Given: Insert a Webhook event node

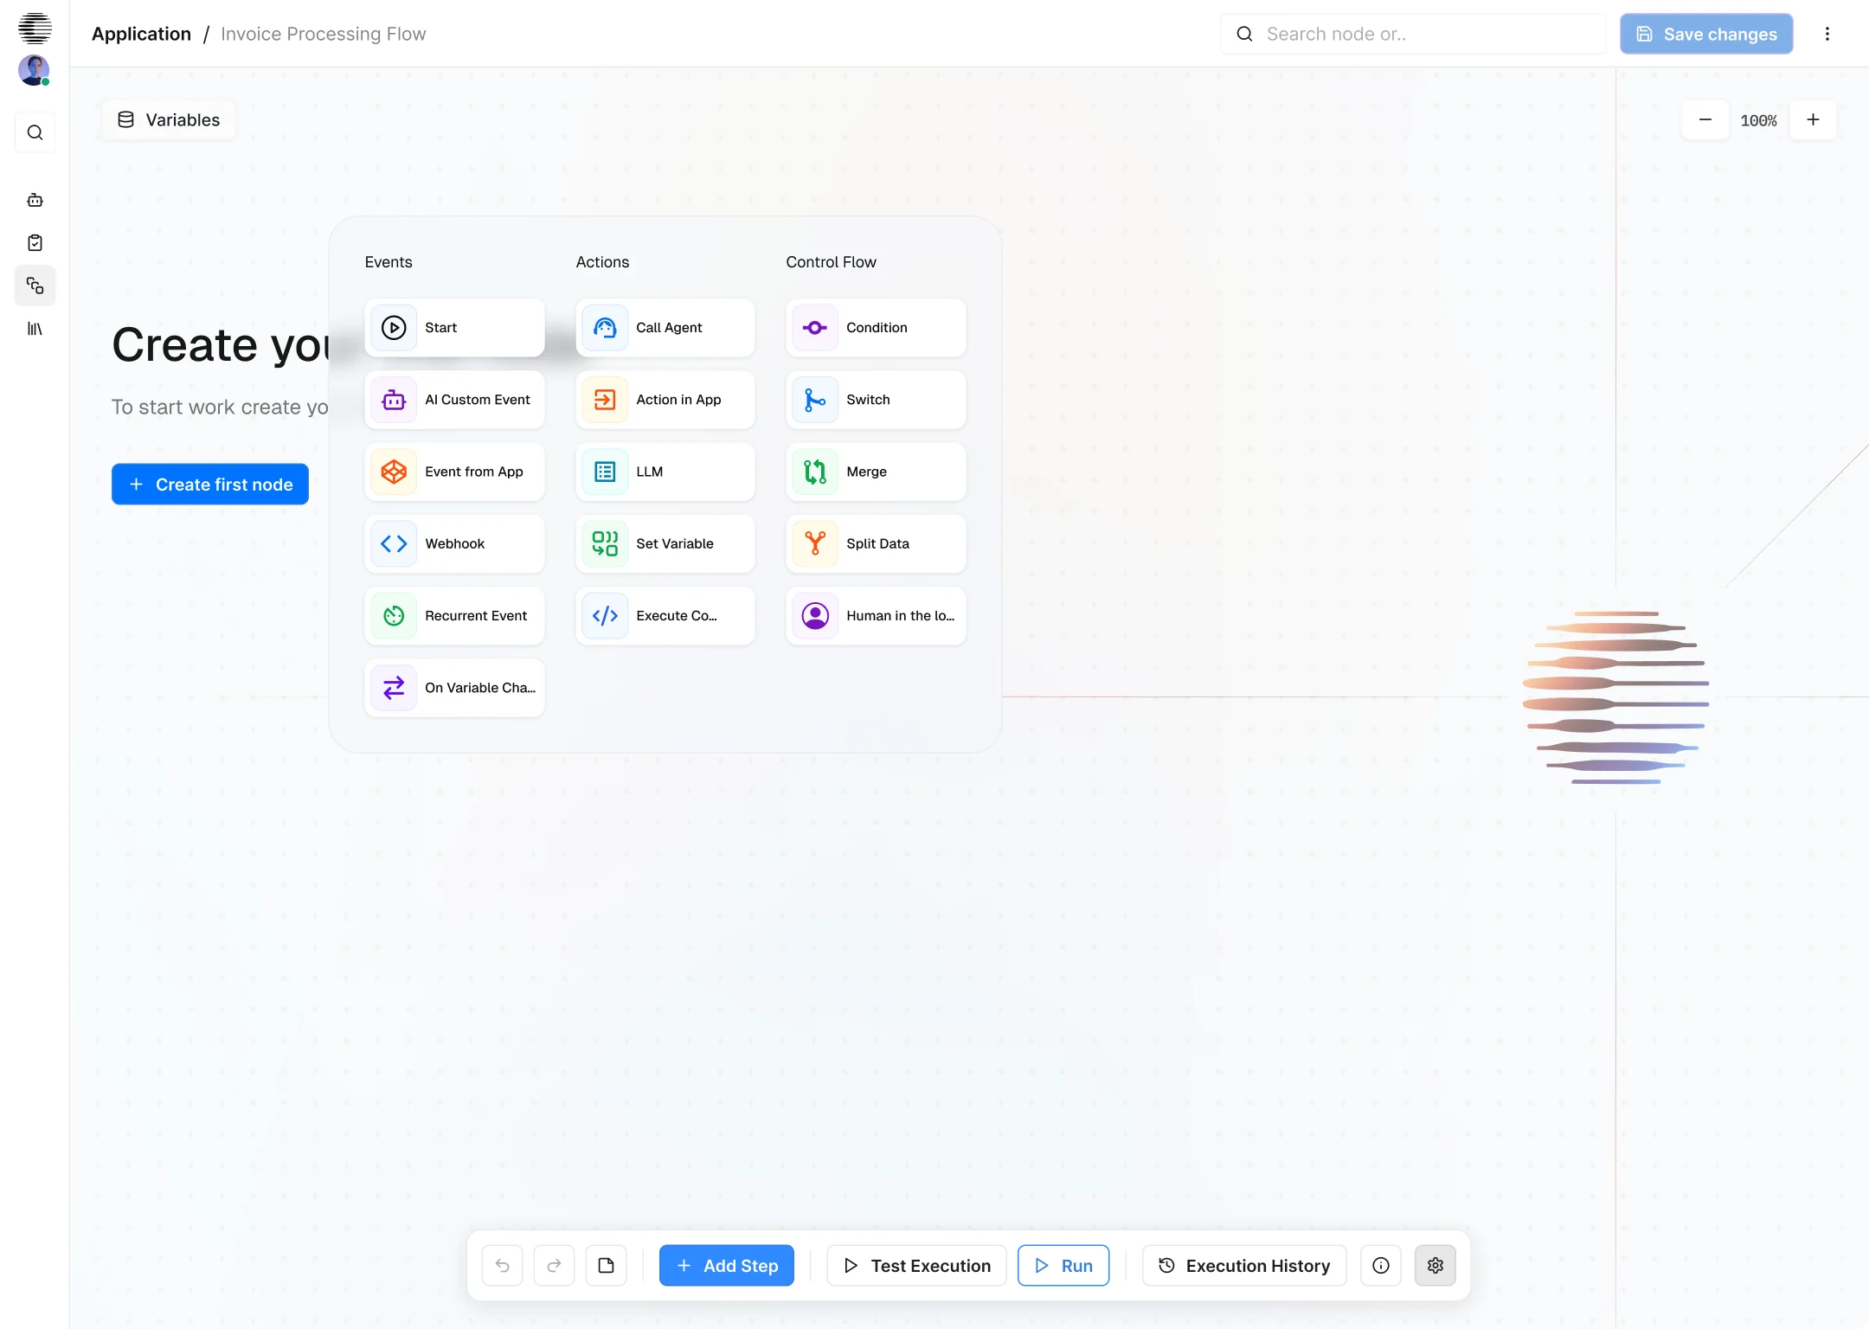Looking at the screenshot, I should coord(454,543).
